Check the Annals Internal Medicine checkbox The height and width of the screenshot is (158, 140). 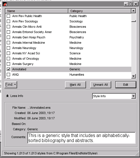pos(8,43)
